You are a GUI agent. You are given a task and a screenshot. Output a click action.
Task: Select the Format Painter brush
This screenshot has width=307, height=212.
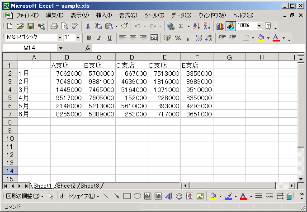pyautogui.click(x=124, y=26)
